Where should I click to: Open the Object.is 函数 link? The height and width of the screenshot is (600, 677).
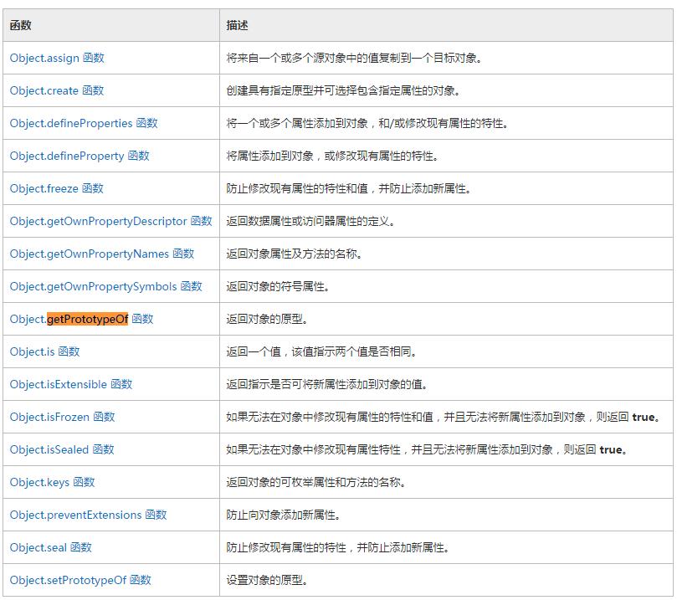(44, 351)
